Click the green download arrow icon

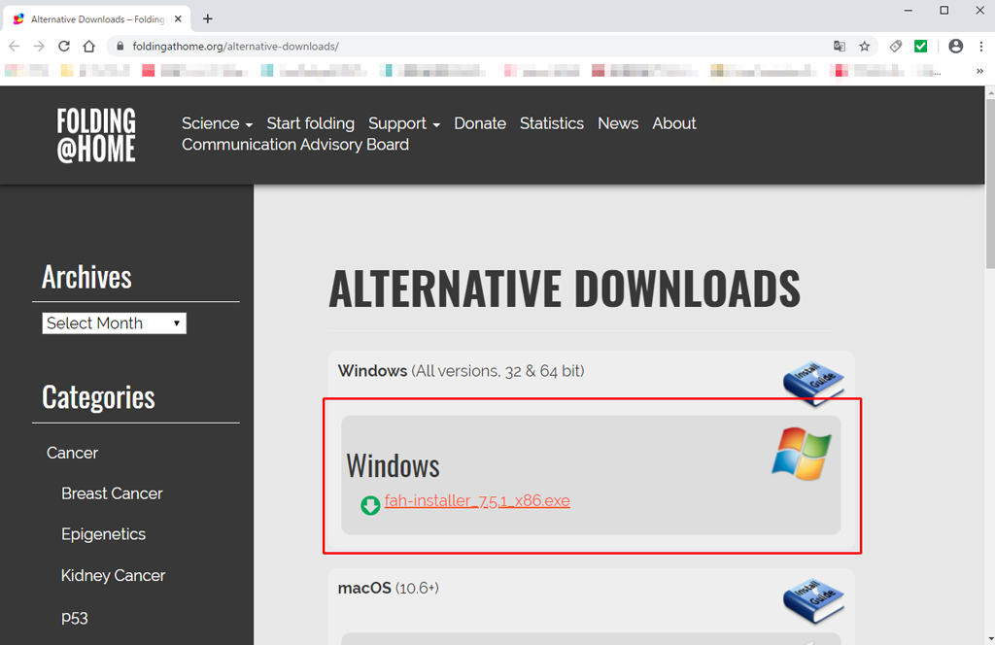(x=370, y=505)
